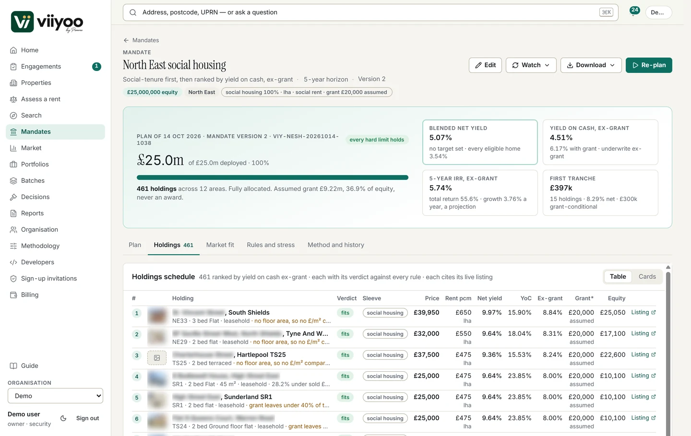Open Organisation people icon
691x436 pixels.
tap(13, 230)
